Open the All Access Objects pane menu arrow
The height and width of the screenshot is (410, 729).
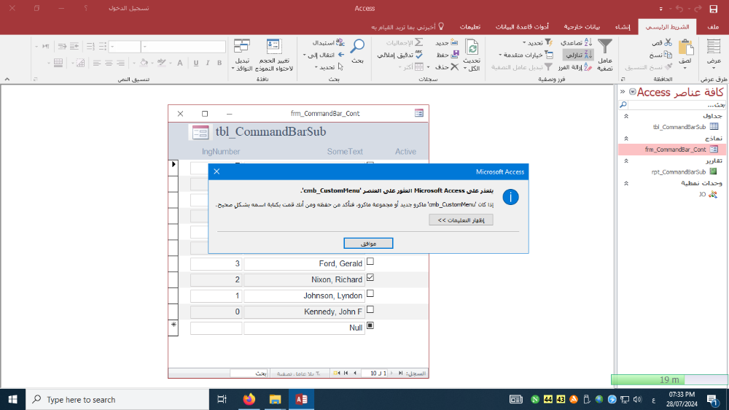click(x=632, y=92)
